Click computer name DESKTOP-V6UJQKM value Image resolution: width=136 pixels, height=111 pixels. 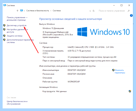point(76,70)
